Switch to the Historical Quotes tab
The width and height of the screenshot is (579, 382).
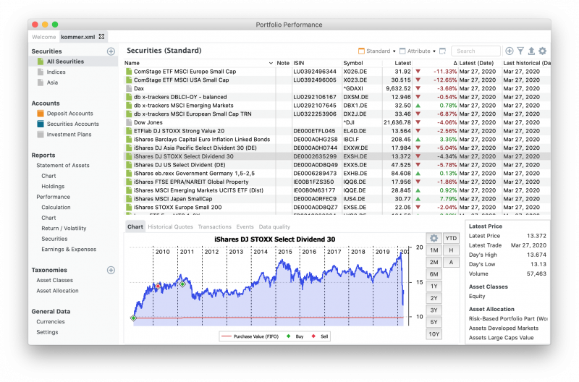[170, 226]
